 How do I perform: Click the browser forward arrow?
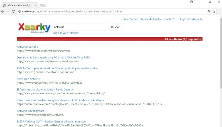[x=8, y=11]
